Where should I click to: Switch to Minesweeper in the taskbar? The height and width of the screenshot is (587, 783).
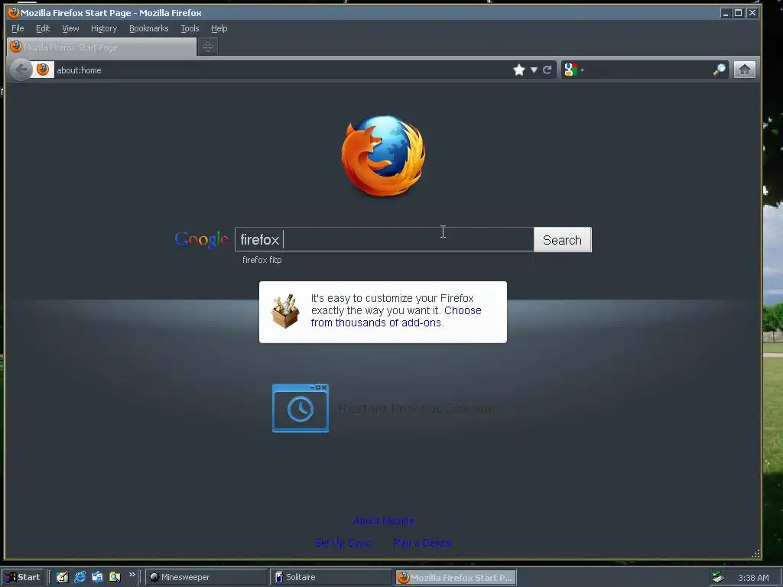pyautogui.click(x=206, y=577)
